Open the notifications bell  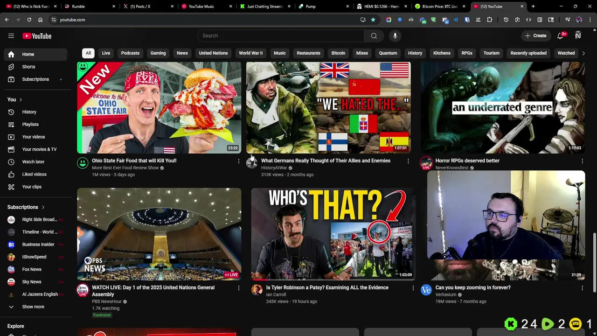coord(560,36)
